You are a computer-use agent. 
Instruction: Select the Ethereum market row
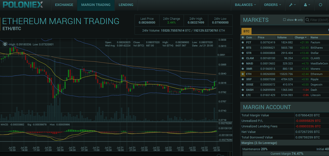click(285, 74)
